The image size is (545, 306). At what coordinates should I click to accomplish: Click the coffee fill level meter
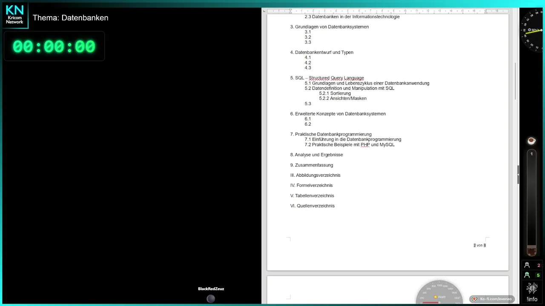point(531,202)
